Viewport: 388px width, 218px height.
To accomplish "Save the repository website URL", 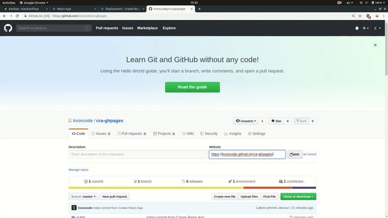I will (x=295, y=154).
